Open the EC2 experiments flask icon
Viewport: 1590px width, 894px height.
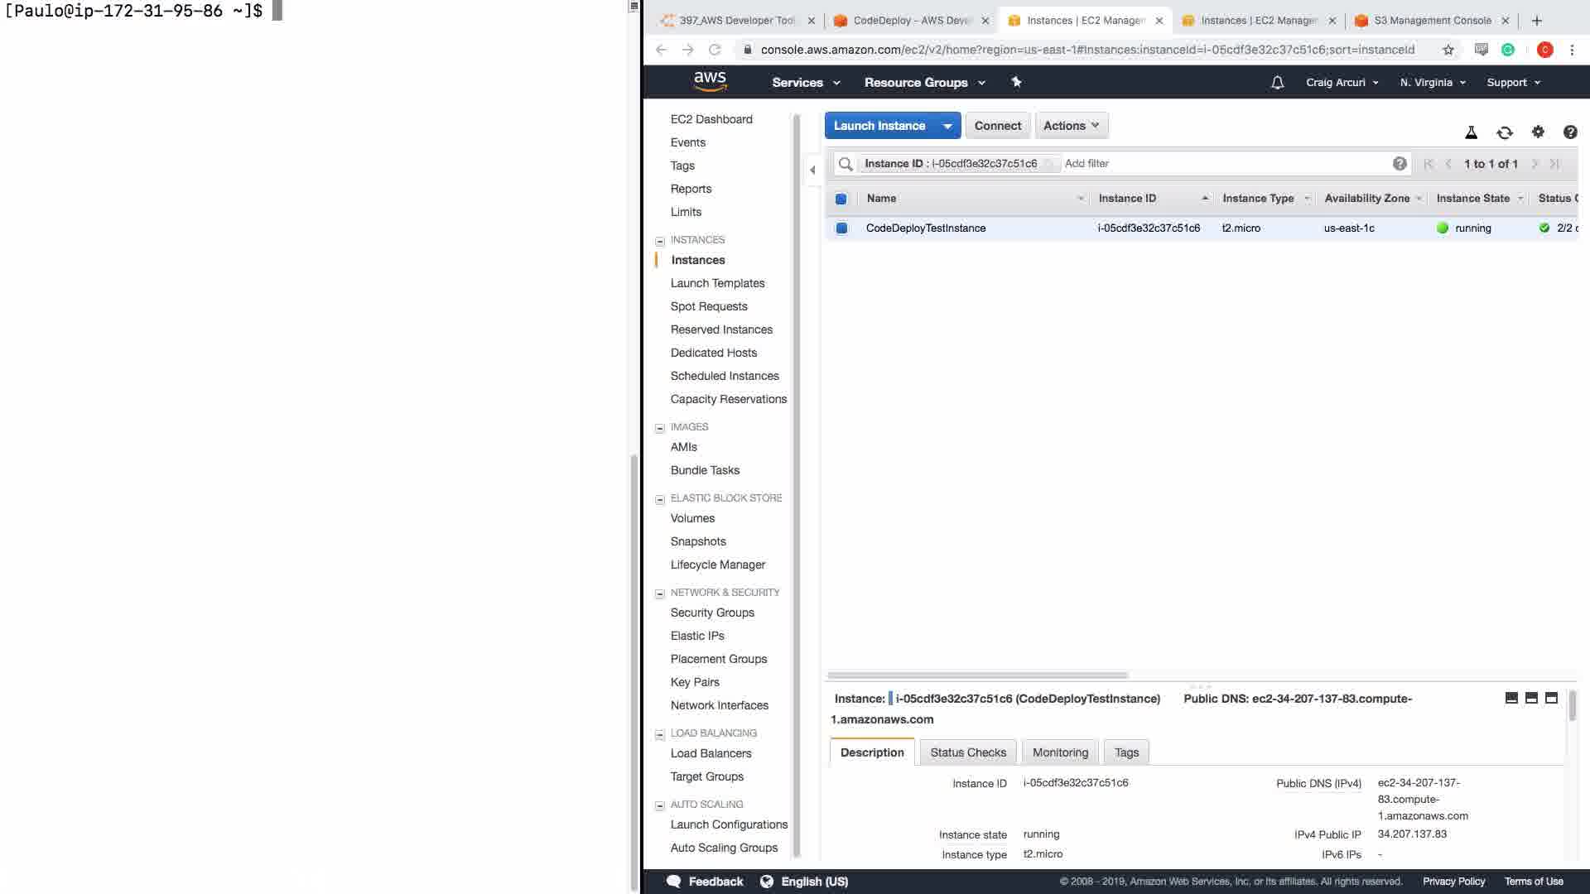1471,132
